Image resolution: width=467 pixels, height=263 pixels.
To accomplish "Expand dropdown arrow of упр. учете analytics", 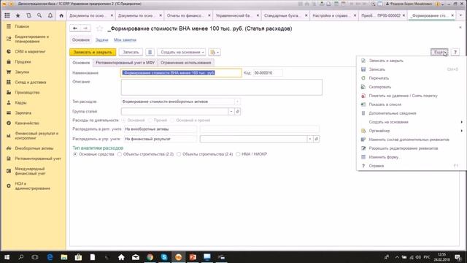I will click(x=310, y=139).
